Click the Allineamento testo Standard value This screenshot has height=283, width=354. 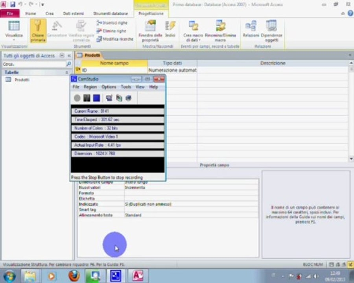tap(191, 215)
